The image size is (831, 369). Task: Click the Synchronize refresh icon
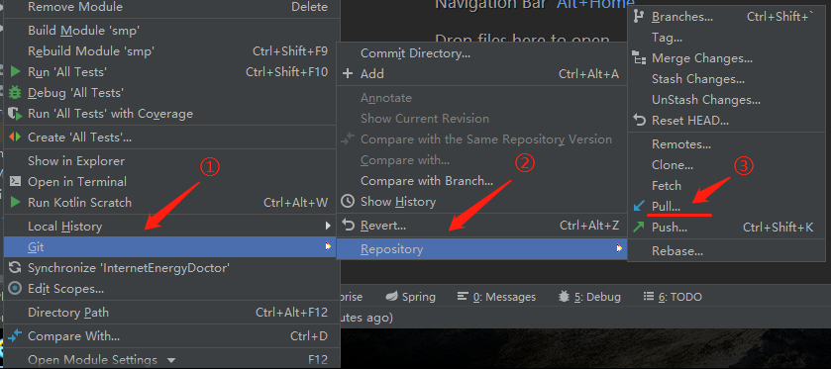click(x=16, y=268)
